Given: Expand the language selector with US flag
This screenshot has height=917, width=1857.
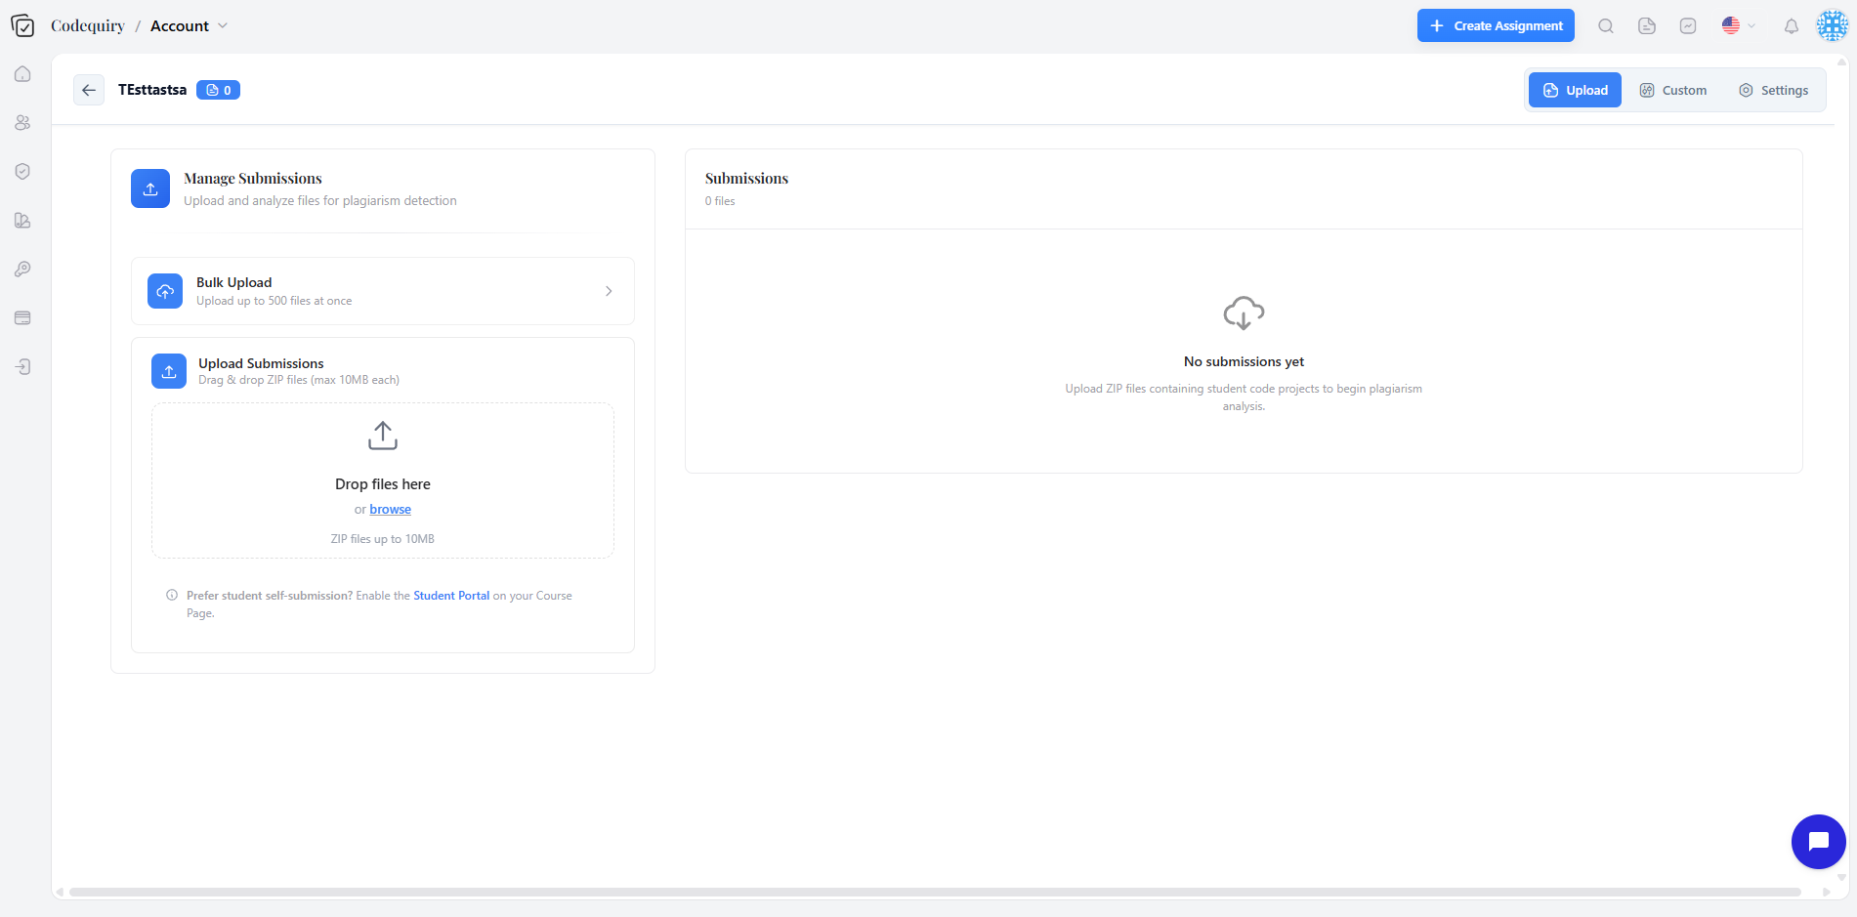Looking at the screenshot, I should (x=1738, y=25).
